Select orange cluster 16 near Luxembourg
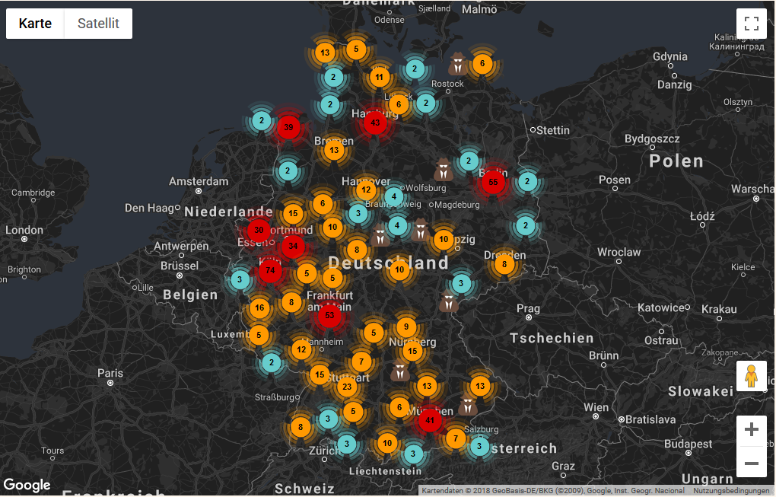This screenshot has width=776, height=497. pyautogui.click(x=259, y=308)
